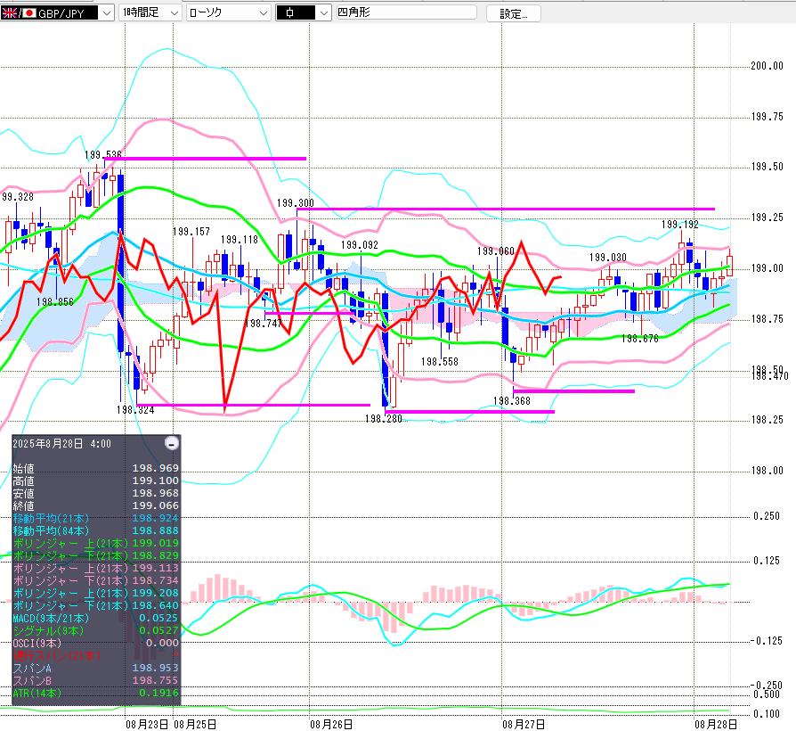Minimize the price info panel
Screen dimensions: 796x731
coord(172,443)
